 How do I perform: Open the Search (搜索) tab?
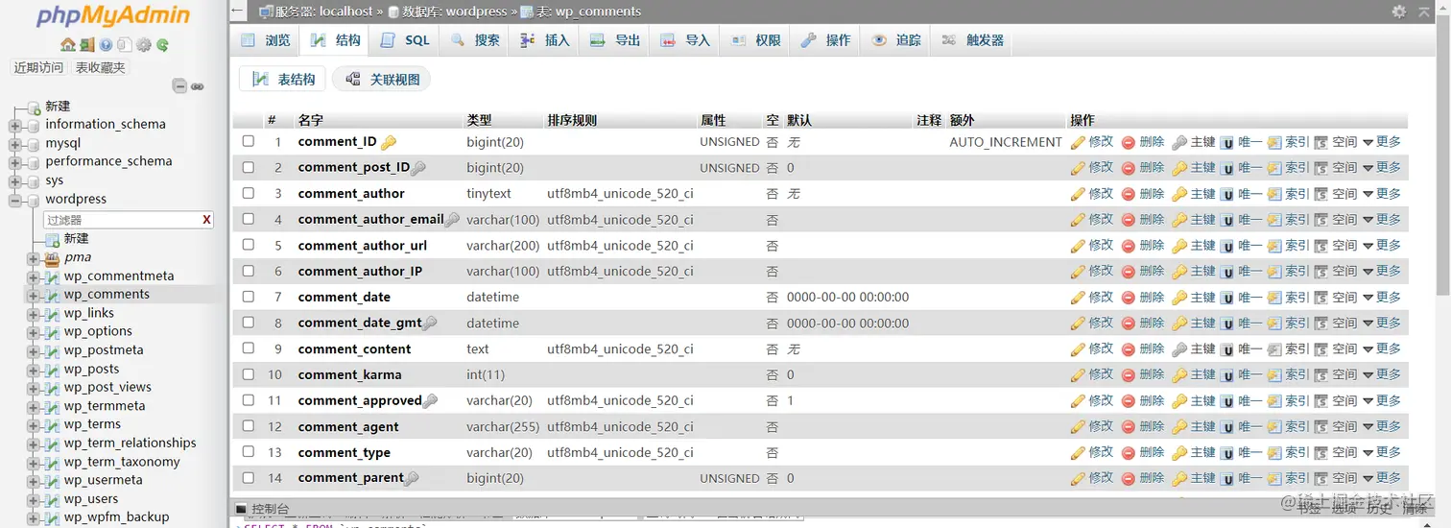[475, 40]
